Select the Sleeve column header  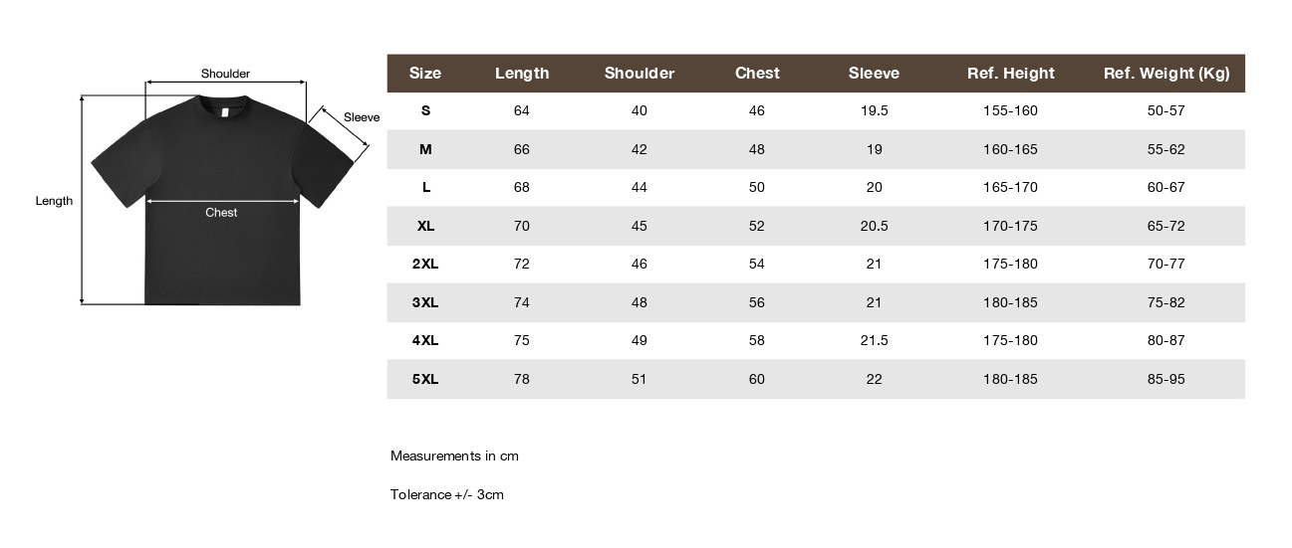tap(874, 74)
